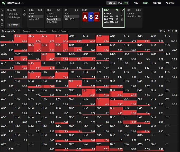Click the collapse height icon in left sidebar

(x=2, y=25)
